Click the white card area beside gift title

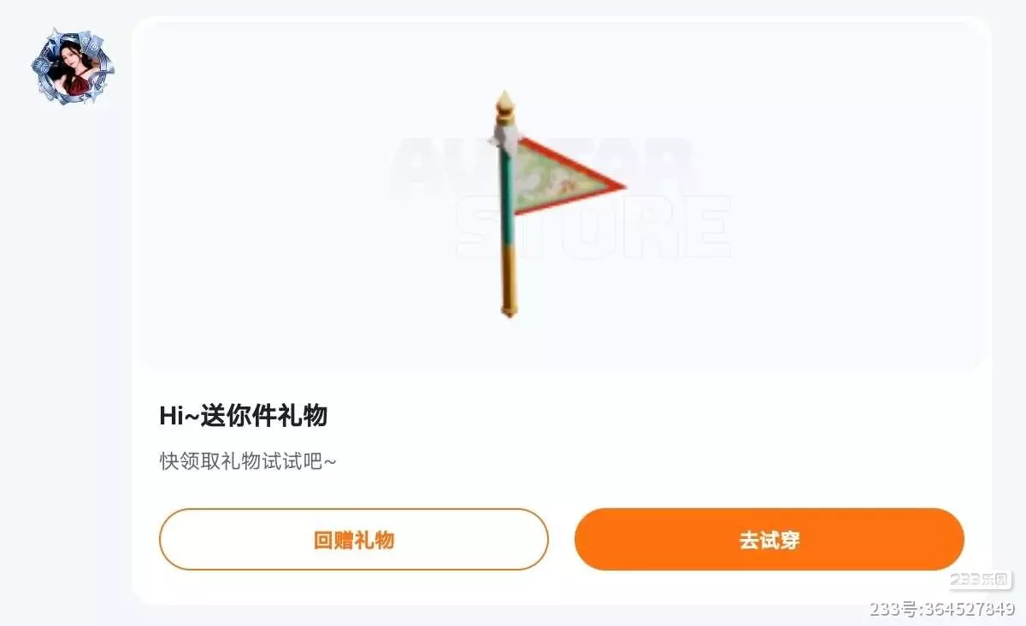tap(650, 417)
